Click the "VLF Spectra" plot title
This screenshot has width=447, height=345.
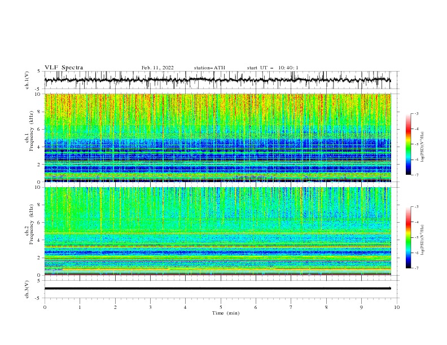click(64, 68)
